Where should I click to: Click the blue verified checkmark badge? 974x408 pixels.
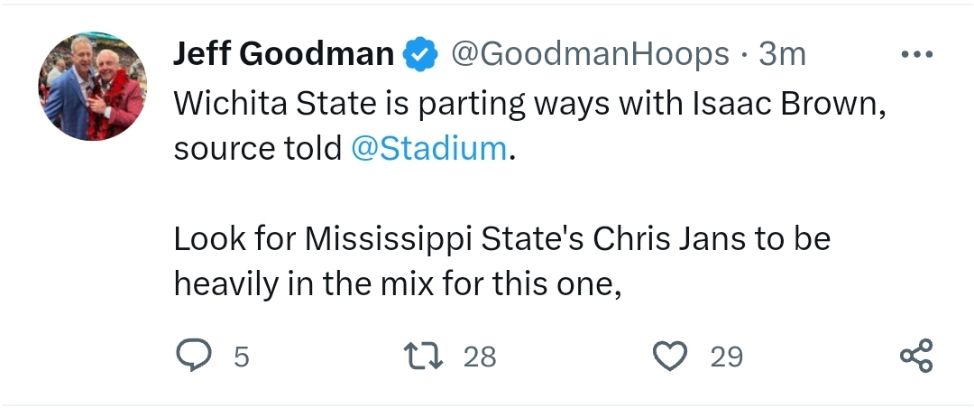pos(419,55)
